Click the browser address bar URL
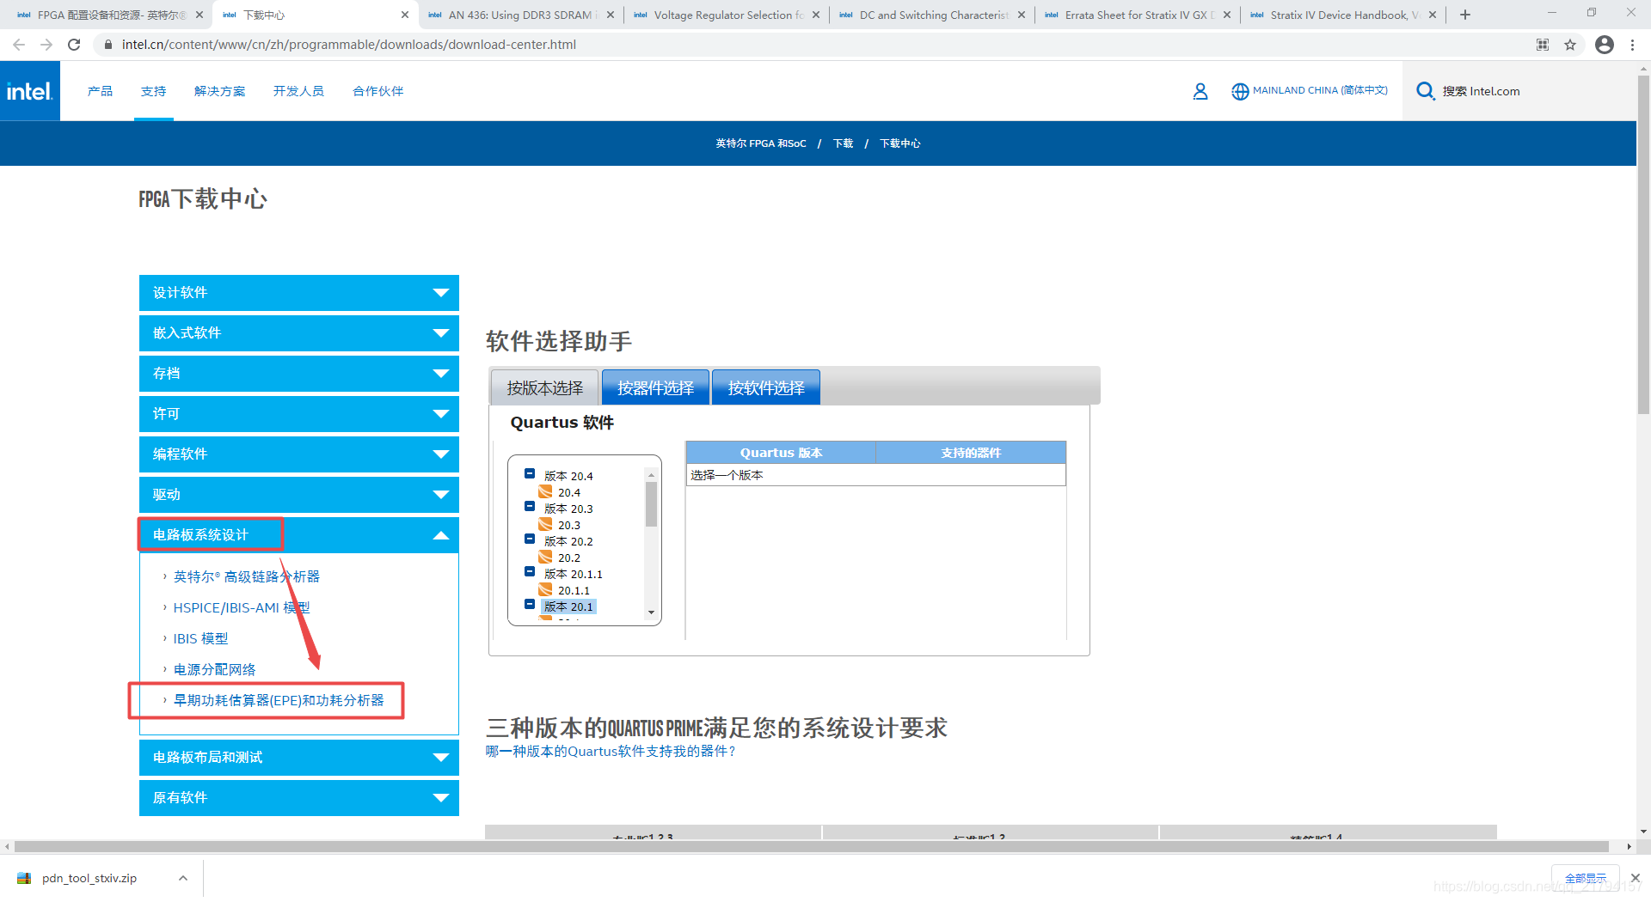Viewport: 1651px width, 902px height. pyautogui.click(x=349, y=45)
